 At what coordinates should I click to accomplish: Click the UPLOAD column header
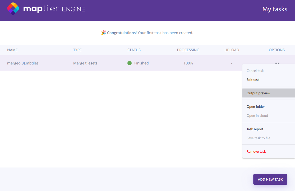232,50
